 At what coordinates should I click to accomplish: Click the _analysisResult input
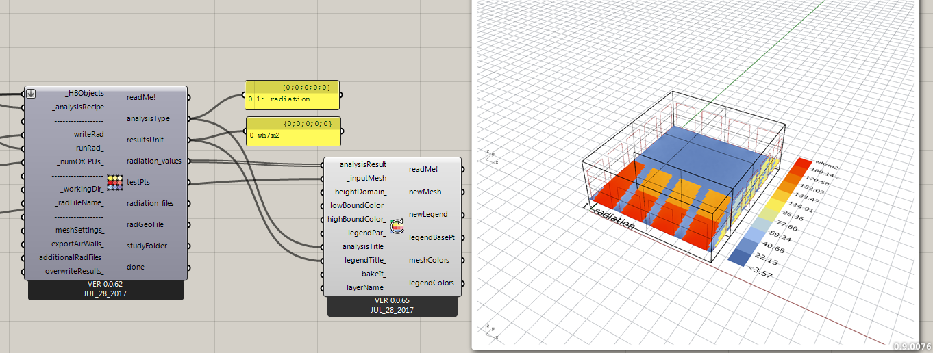[362, 164]
